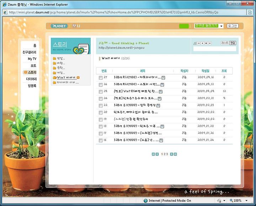Open the first folder icon in story list
The width and height of the screenshot is (256, 206).
coord(54,58)
